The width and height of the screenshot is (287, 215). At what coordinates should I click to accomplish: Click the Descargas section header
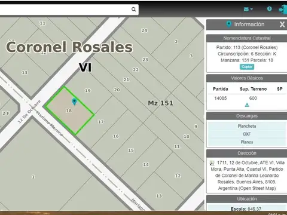click(247, 116)
